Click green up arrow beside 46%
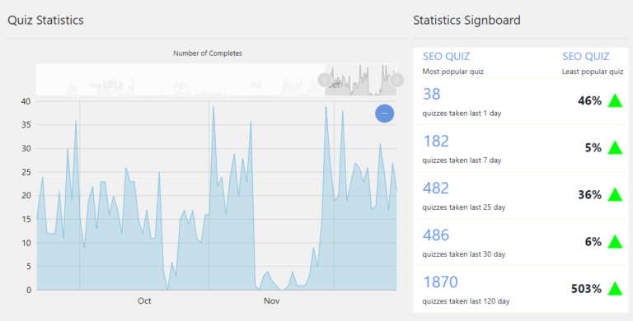633x321 pixels. pos(615,100)
